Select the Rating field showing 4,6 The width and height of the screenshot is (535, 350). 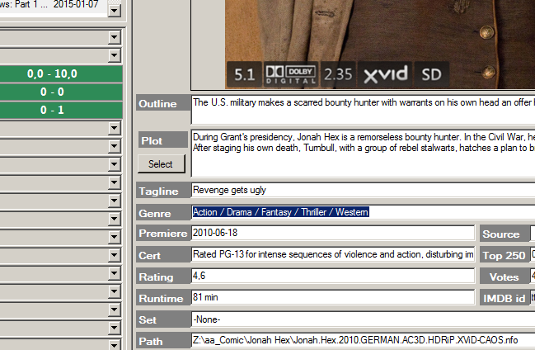pyautogui.click(x=333, y=276)
